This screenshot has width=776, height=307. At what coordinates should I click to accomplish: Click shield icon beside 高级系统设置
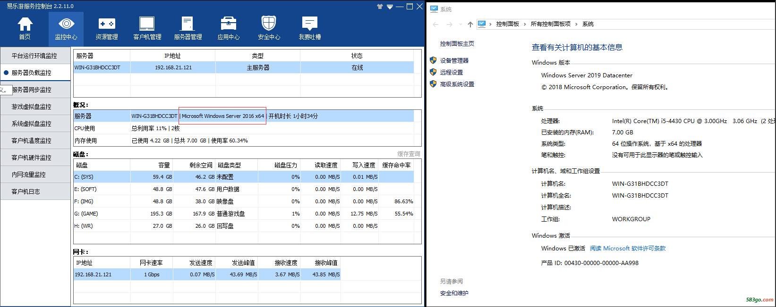(433, 84)
